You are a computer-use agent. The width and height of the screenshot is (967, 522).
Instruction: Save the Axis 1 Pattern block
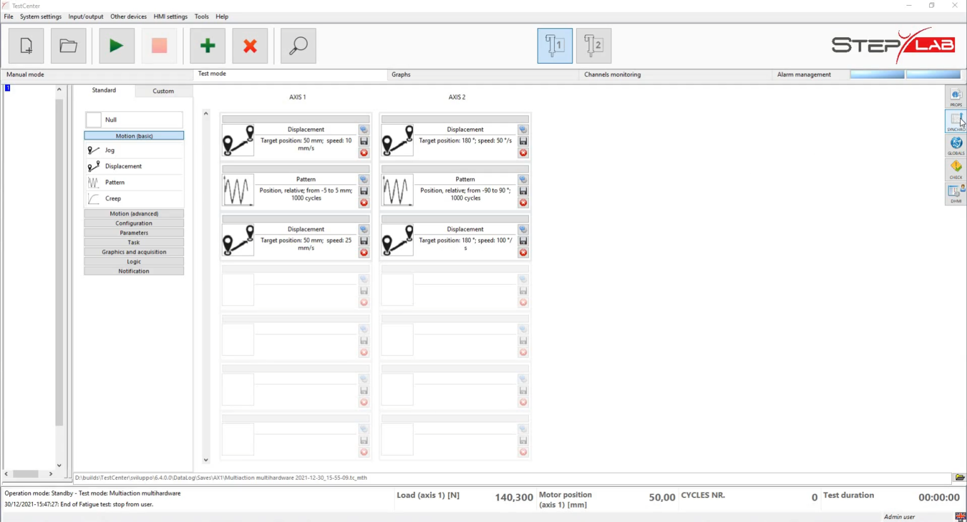[363, 191]
